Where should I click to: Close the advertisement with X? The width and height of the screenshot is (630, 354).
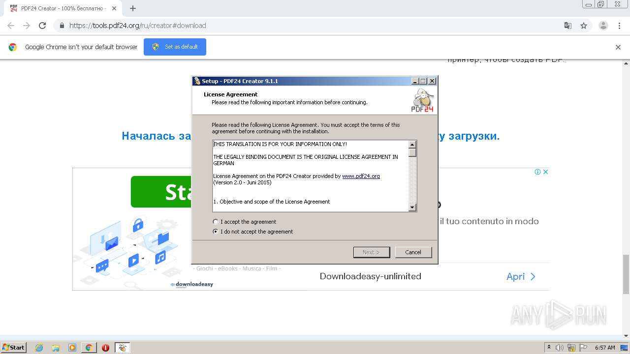pos(545,172)
